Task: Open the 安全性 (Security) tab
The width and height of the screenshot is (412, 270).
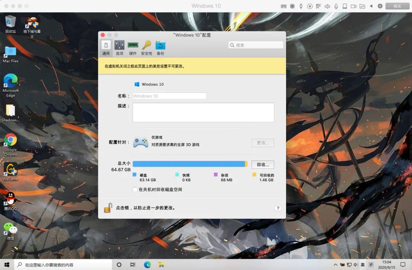Action: (x=146, y=48)
